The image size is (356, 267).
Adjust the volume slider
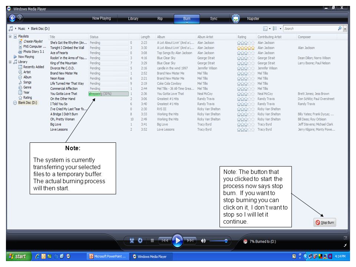click(x=218, y=241)
